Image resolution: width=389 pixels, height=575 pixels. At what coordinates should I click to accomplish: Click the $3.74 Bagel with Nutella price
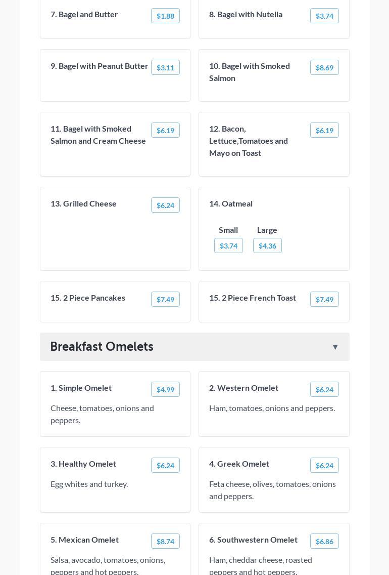(x=324, y=16)
